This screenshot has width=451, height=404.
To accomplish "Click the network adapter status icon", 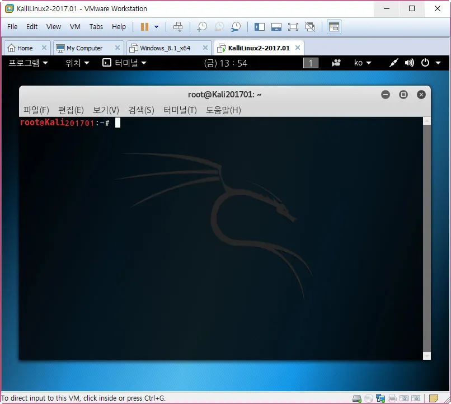I will pos(380,398).
